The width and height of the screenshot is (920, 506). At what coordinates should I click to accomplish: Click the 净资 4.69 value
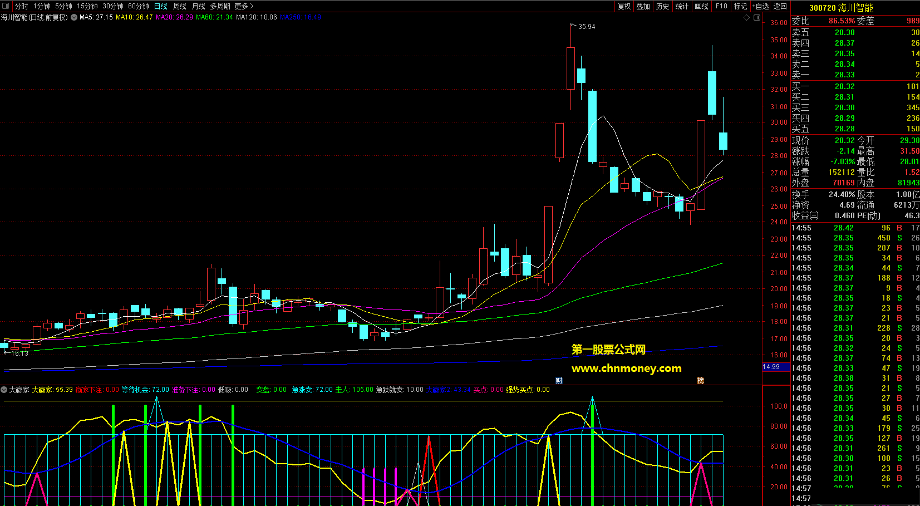847,205
